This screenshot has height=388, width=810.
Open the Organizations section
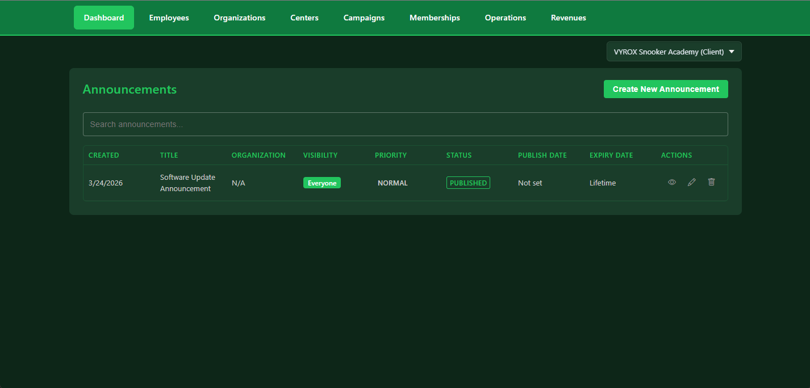pyautogui.click(x=239, y=18)
